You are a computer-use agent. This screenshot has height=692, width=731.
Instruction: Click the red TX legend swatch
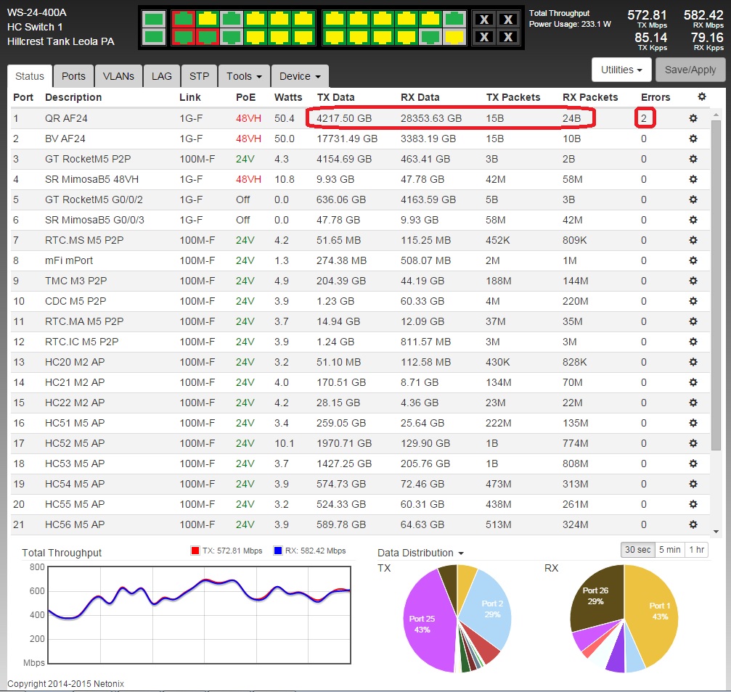click(x=195, y=551)
